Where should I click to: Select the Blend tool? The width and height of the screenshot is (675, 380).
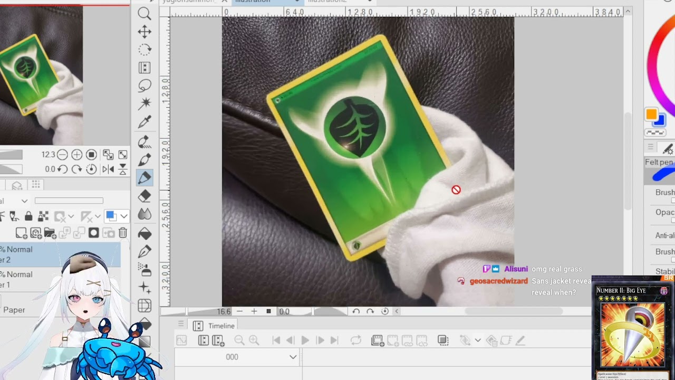(x=144, y=214)
